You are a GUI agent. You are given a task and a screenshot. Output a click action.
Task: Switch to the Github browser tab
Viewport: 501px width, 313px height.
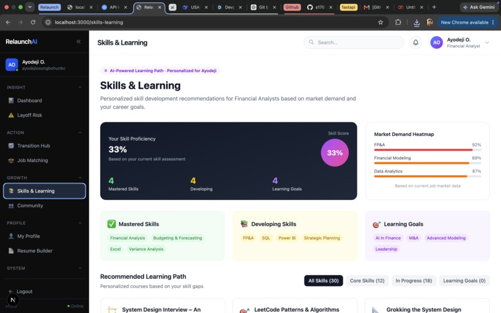(x=292, y=7)
